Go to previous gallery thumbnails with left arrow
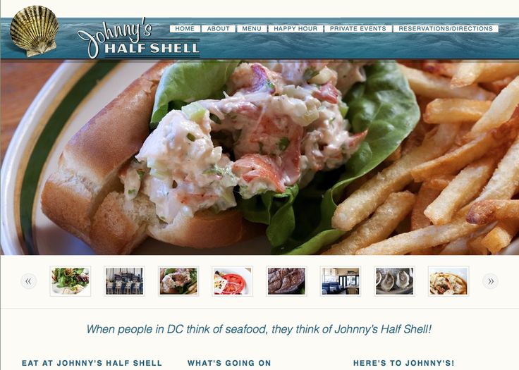This screenshot has height=370, width=519. pyautogui.click(x=29, y=281)
